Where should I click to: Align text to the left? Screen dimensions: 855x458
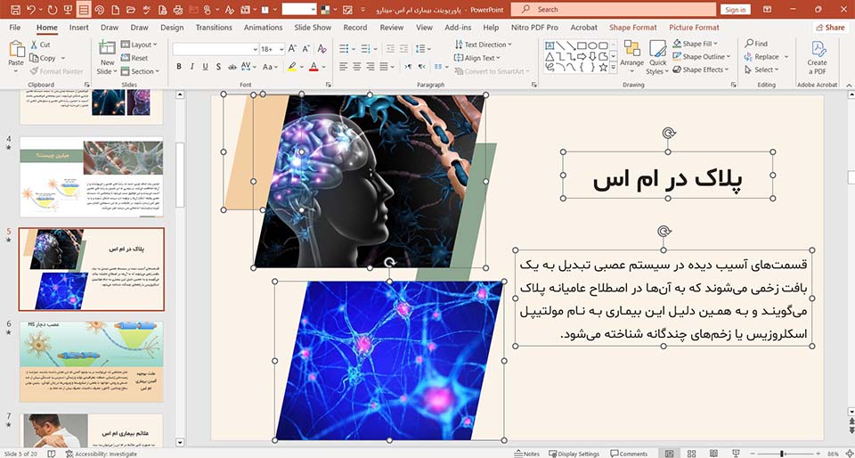point(344,67)
